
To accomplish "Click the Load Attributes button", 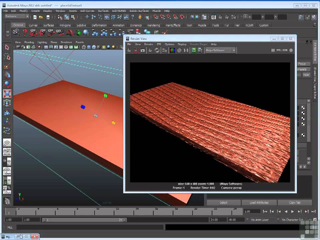I will (259, 202).
